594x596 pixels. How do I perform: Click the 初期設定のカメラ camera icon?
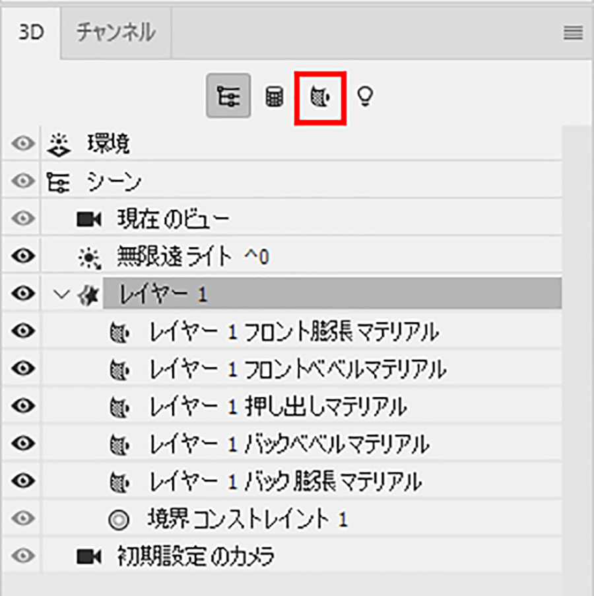pyautogui.click(x=89, y=556)
